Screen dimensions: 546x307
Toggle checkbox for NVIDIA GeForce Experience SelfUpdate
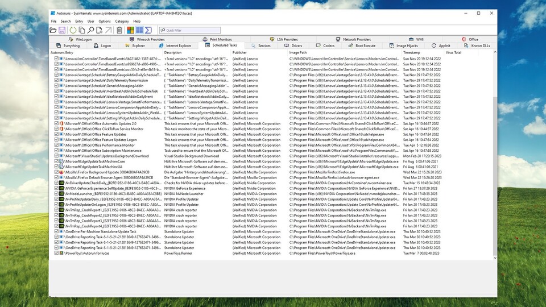[x=57, y=188]
